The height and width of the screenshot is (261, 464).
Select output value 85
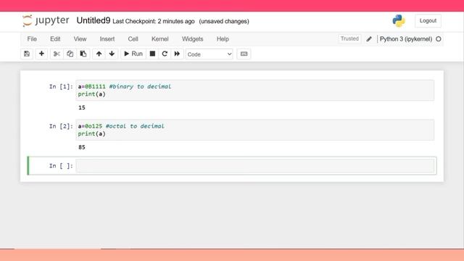(x=82, y=147)
